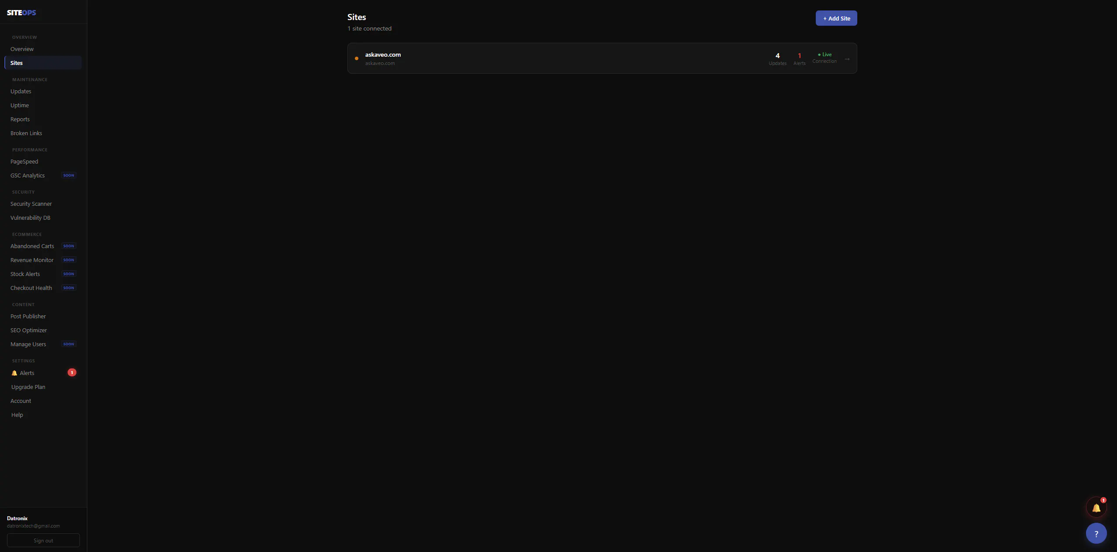Image resolution: width=1117 pixels, height=552 pixels.
Task: Open Reports in the sidebar
Action: click(x=43, y=119)
